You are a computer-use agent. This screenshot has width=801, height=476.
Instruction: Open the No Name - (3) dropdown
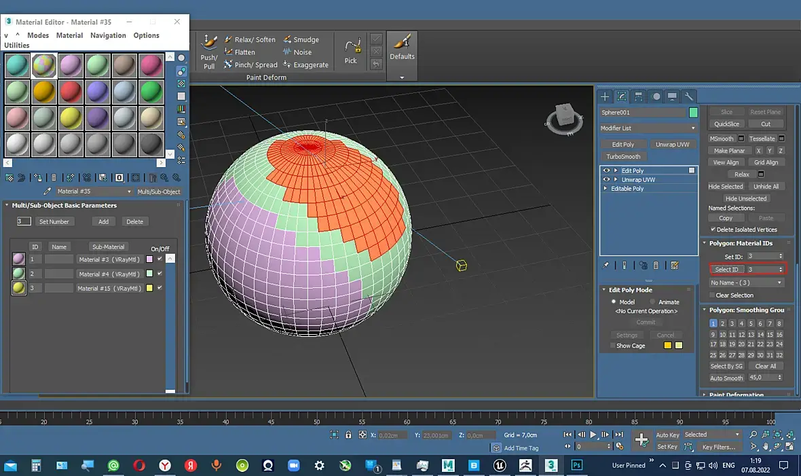tap(746, 282)
